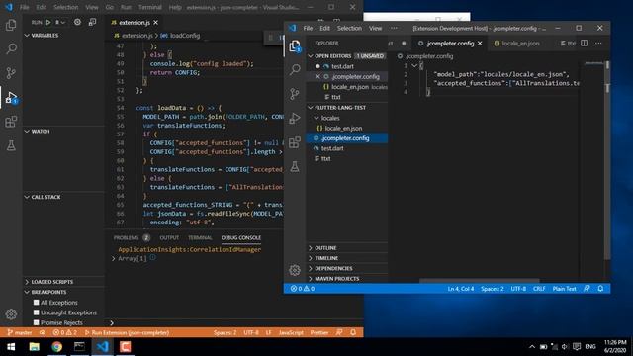Open Extensions view in Extension Development Host
This screenshot has height=356, width=633.
point(295,142)
